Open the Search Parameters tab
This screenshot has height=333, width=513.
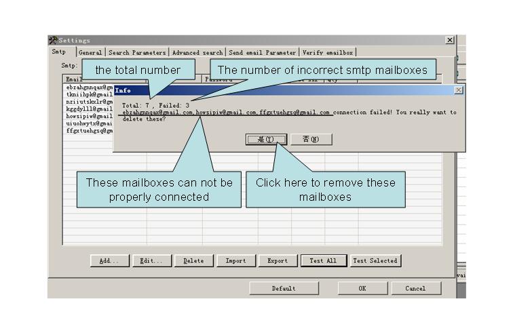coord(137,52)
